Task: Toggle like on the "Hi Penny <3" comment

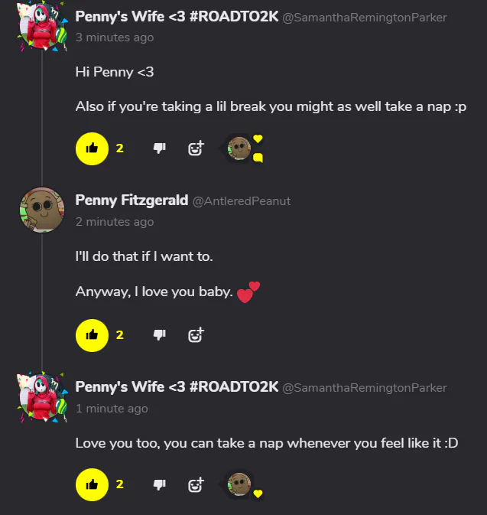Action: [x=93, y=148]
